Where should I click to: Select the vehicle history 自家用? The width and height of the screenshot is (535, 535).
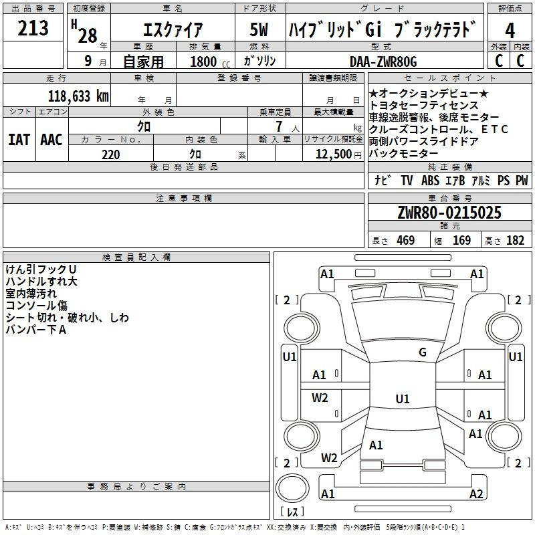[x=143, y=62]
